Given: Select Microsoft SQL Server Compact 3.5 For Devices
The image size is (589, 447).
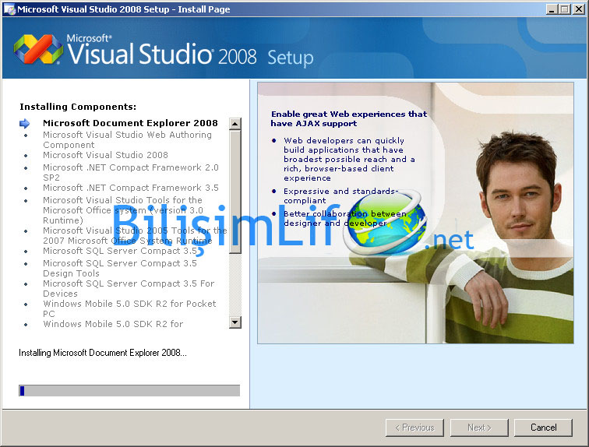Looking at the screenshot, I should pyautogui.click(x=129, y=289).
